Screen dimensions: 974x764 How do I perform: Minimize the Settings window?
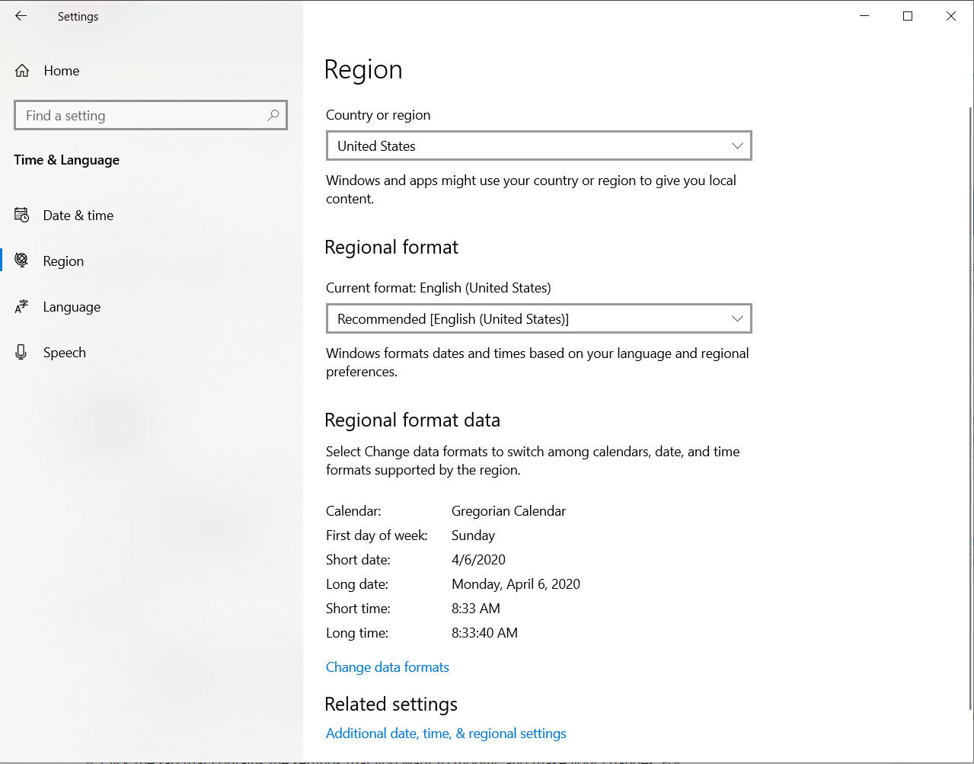tap(864, 16)
